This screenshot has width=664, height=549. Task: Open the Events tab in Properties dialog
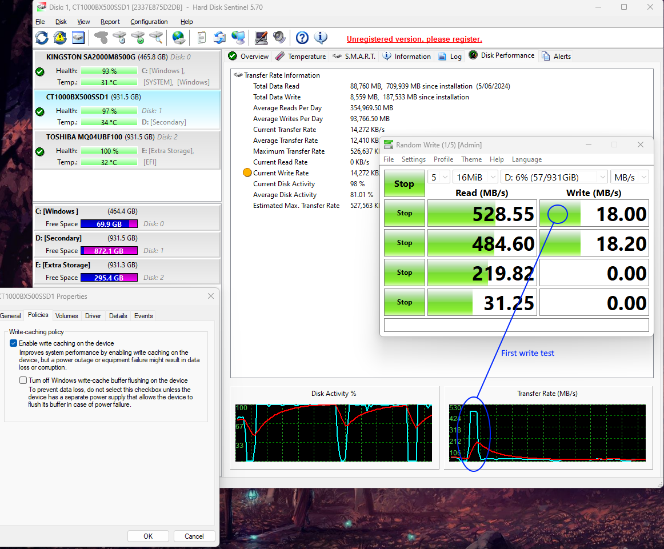(143, 316)
